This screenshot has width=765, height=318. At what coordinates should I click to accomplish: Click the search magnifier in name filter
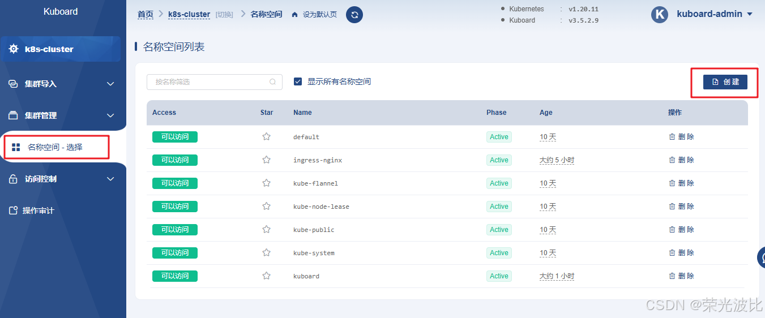(x=272, y=82)
